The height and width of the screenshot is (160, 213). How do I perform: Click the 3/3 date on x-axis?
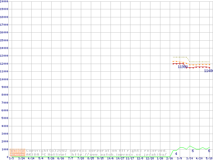pyautogui.click(x=11, y=159)
